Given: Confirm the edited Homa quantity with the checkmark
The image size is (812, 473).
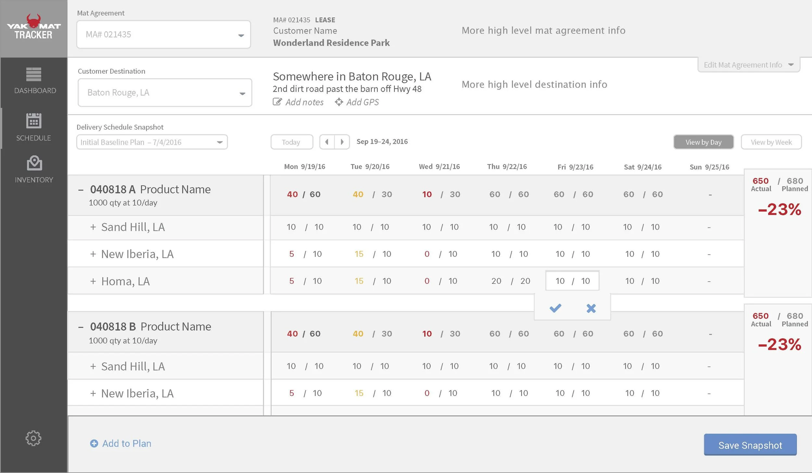Looking at the screenshot, I should pos(555,308).
